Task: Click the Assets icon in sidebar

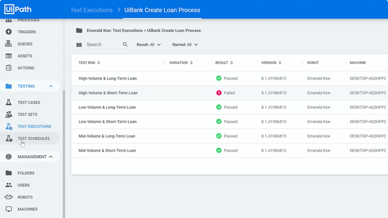Action: point(8,56)
